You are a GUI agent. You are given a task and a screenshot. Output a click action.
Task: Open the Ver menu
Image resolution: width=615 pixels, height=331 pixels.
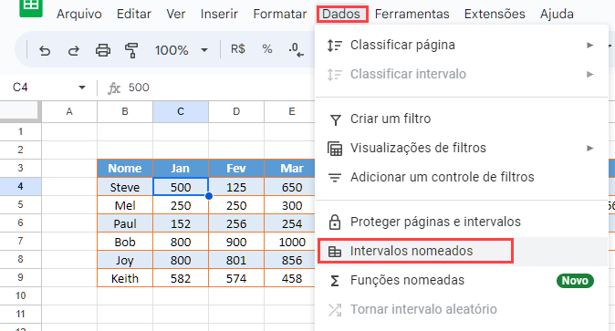(x=176, y=14)
